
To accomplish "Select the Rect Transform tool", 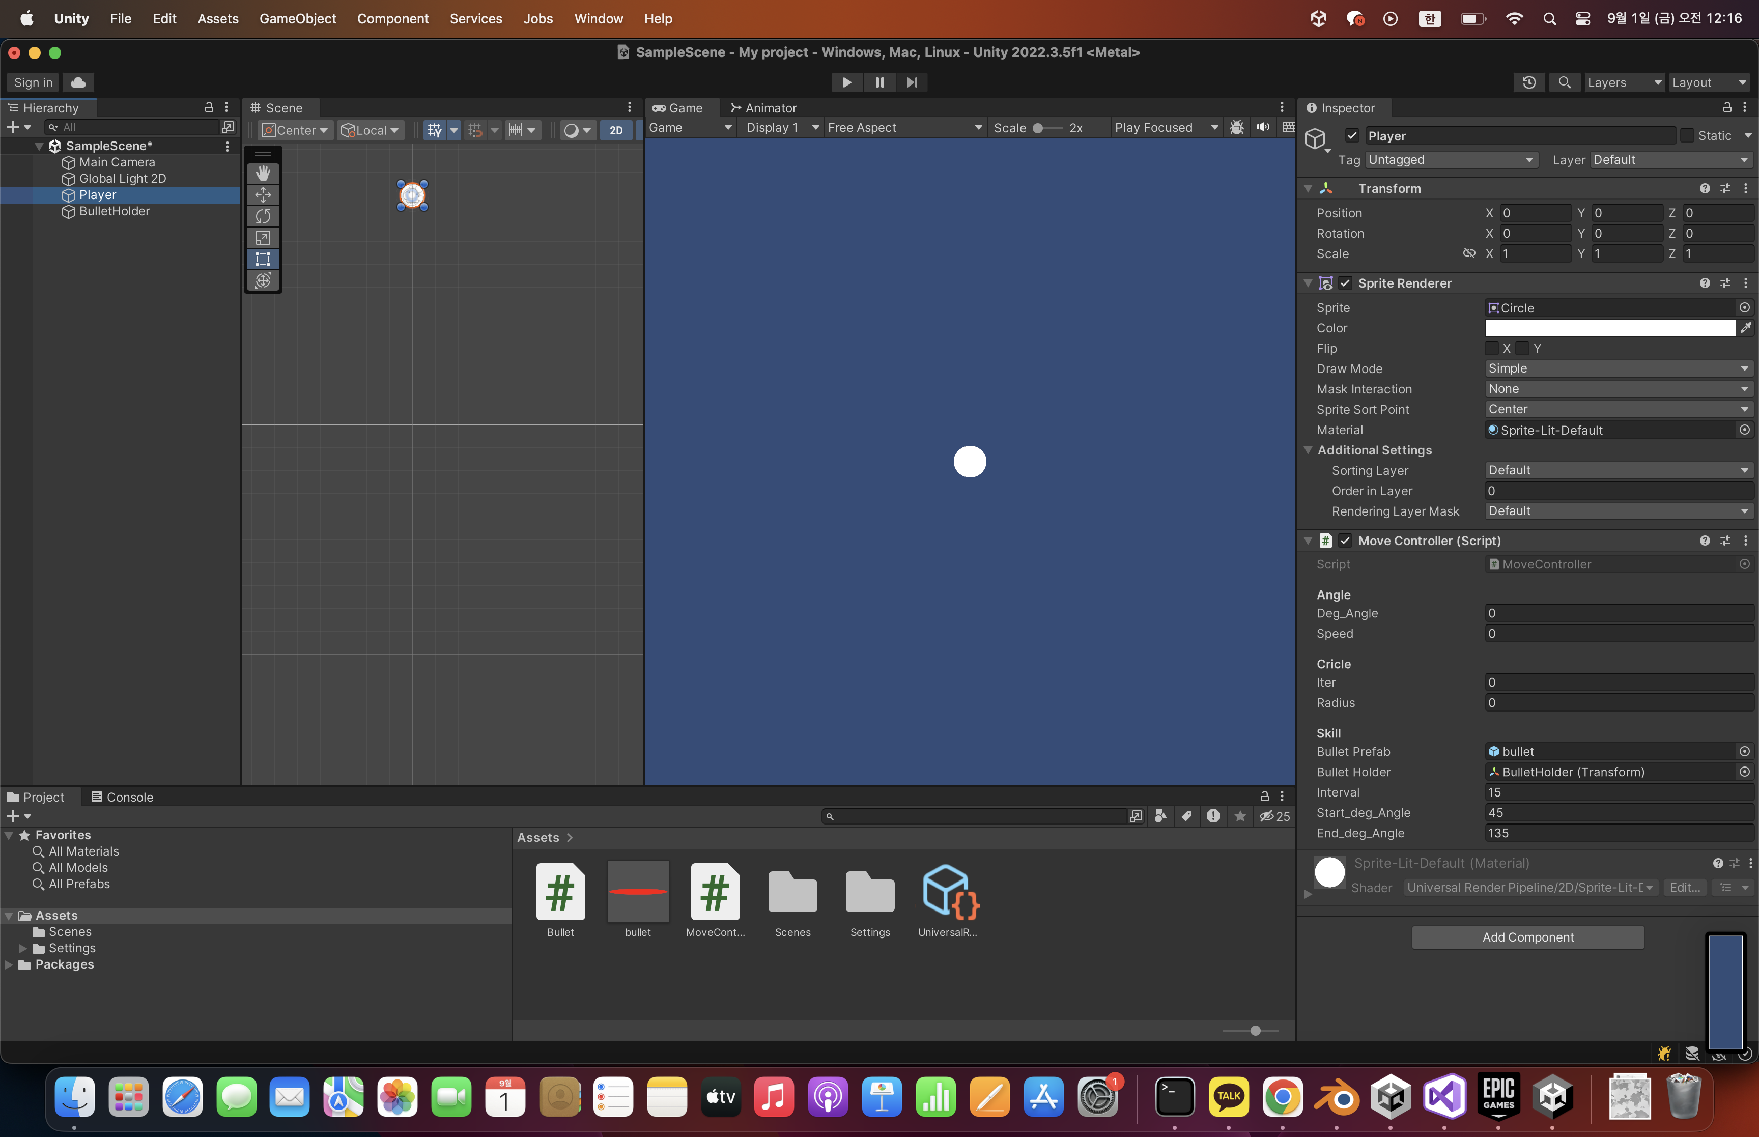I will pyautogui.click(x=263, y=259).
